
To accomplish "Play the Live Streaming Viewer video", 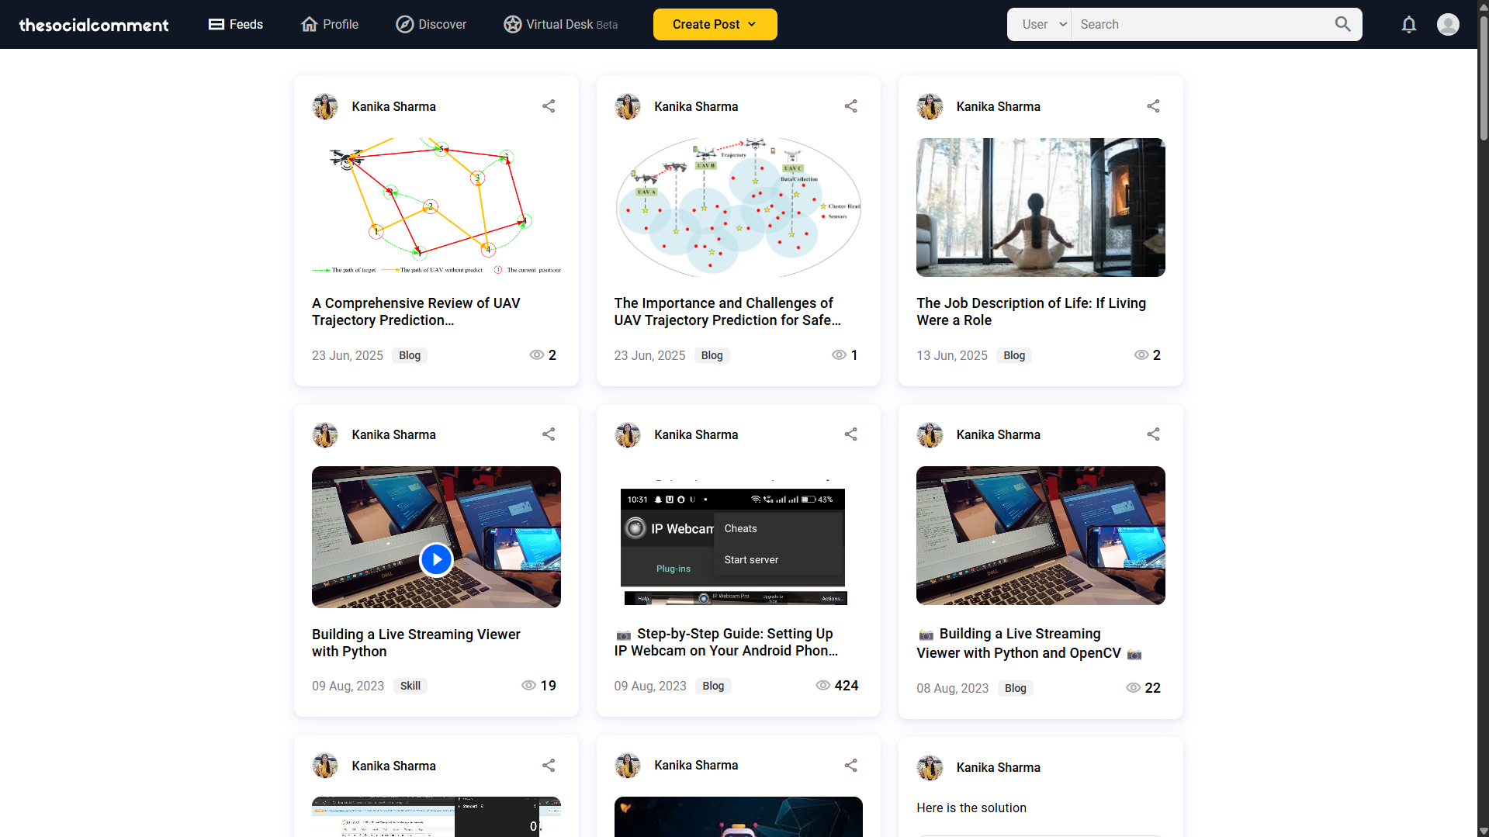I will pos(436,559).
